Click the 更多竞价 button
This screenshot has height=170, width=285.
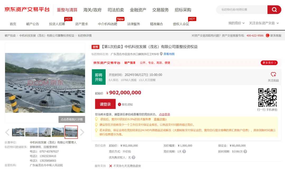(269, 63)
